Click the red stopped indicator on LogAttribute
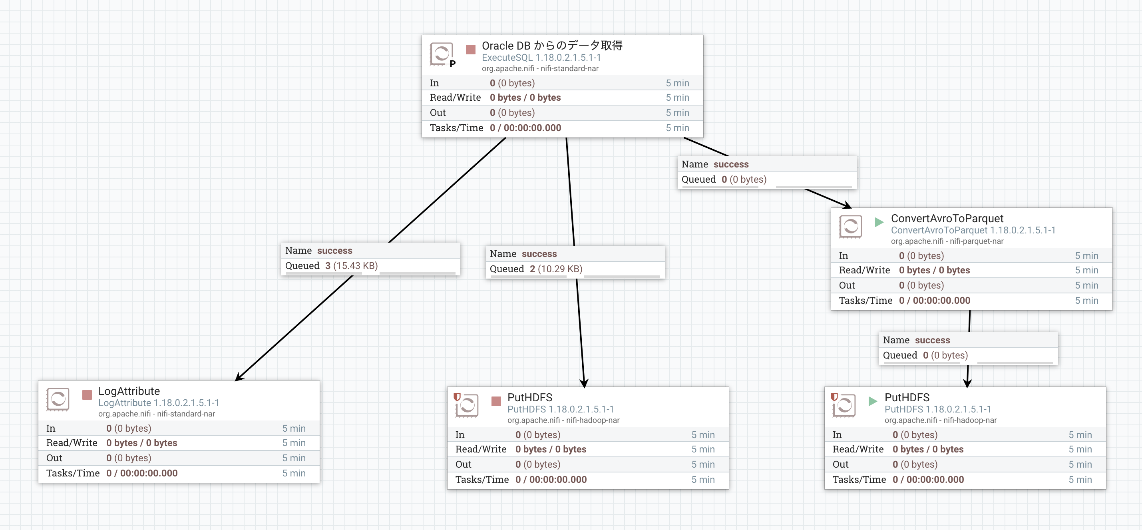 [87, 394]
